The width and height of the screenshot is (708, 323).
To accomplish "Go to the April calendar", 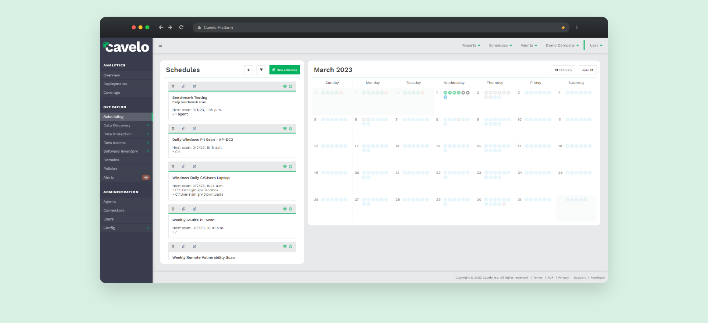I will [x=588, y=70].
